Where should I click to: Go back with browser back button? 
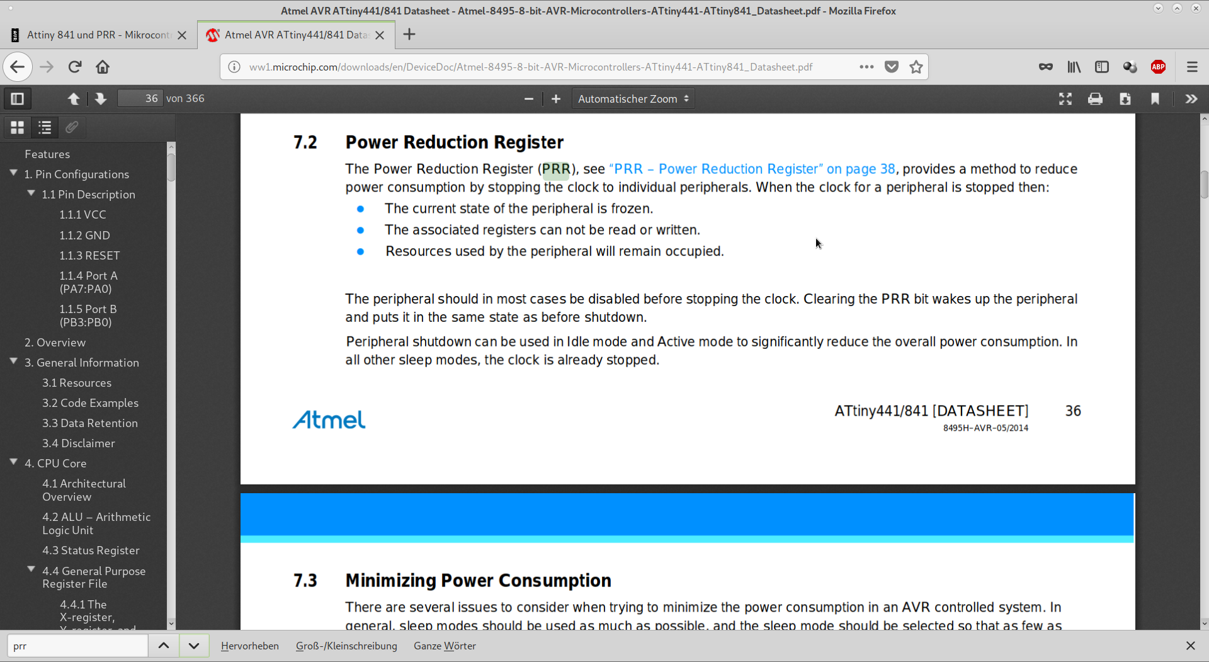point(18,67)
